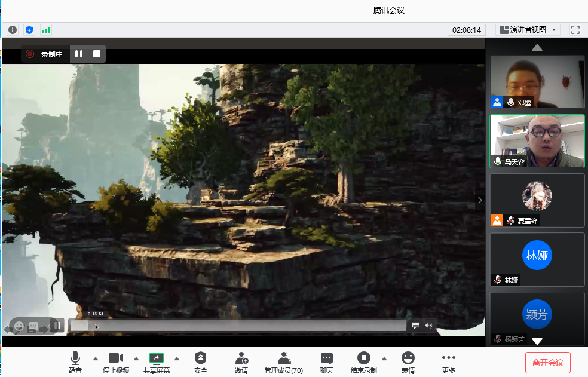Screen dimensions: 588x377
Task: Pause the recording in the 录制中 bar
Action: point(79,54)
